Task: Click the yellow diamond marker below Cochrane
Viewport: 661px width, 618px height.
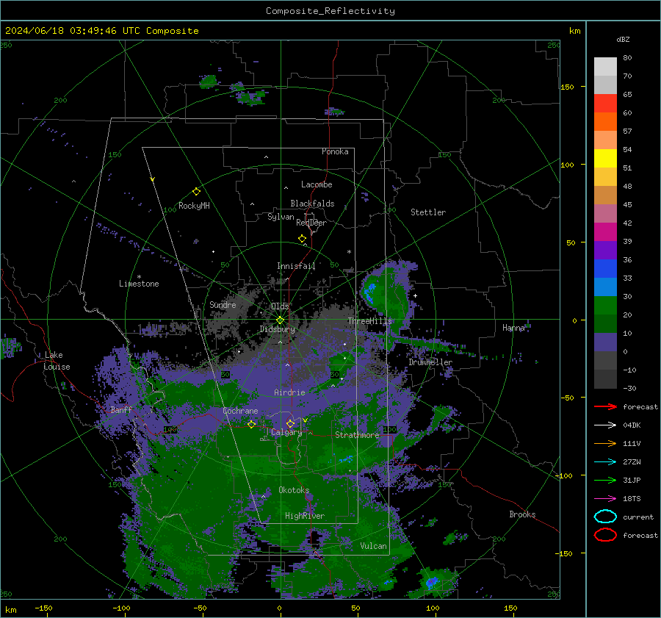Action: pos(251,424)
